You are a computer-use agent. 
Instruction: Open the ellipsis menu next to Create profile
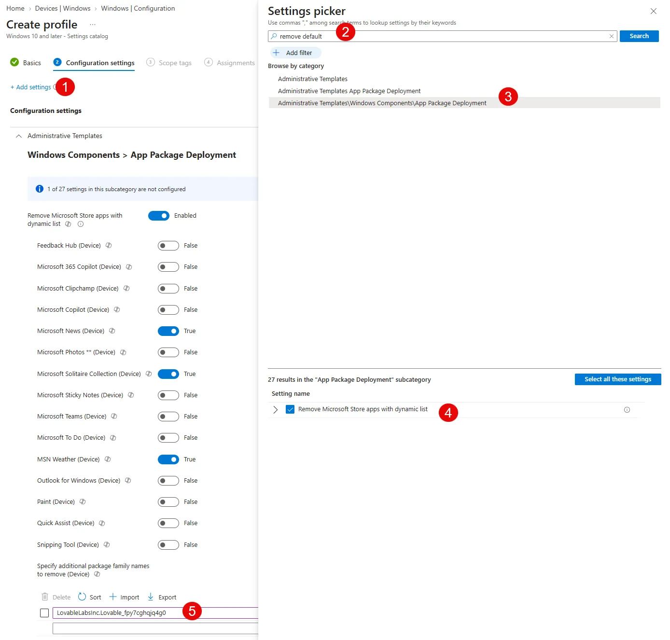point(93,25)
